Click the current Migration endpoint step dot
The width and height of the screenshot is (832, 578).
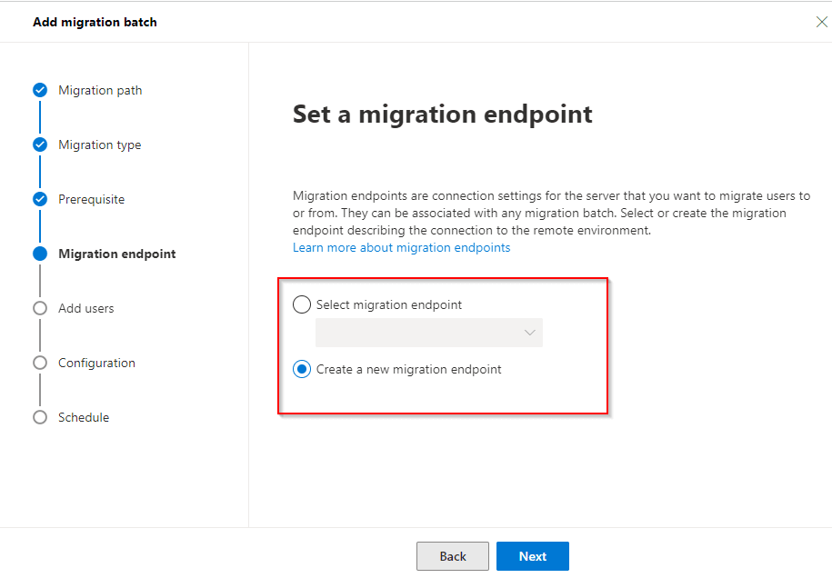(40, 254)
